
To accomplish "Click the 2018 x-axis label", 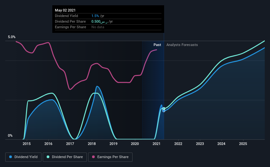I will pyautogui.click(x=92, y=144).
